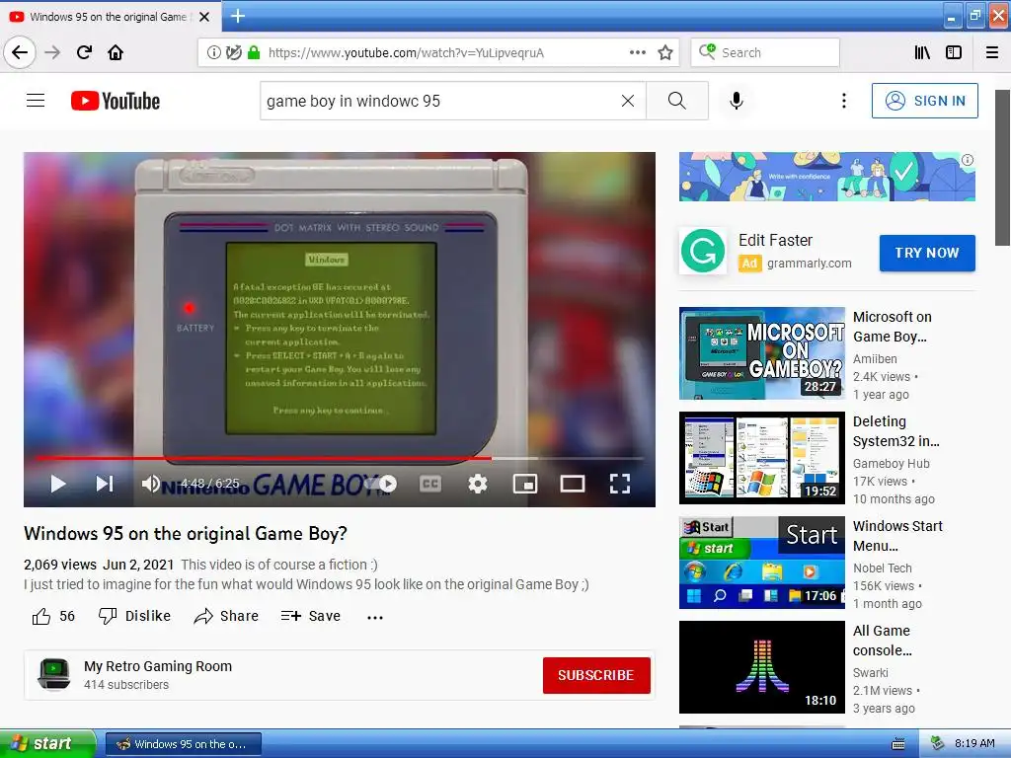Open the Windows start button
The height and width of the screenshot is (758, 1011).
click(47, 743)
